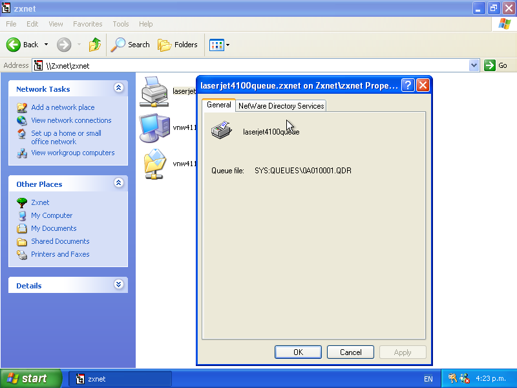
Task: Select the vnw411 network folder icon
Action: tap(154, 164)
